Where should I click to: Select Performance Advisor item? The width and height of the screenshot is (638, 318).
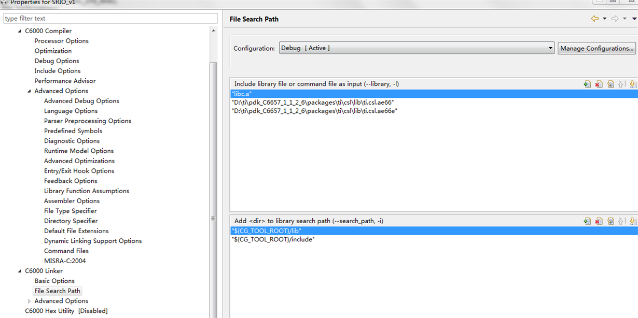[65, 81]
